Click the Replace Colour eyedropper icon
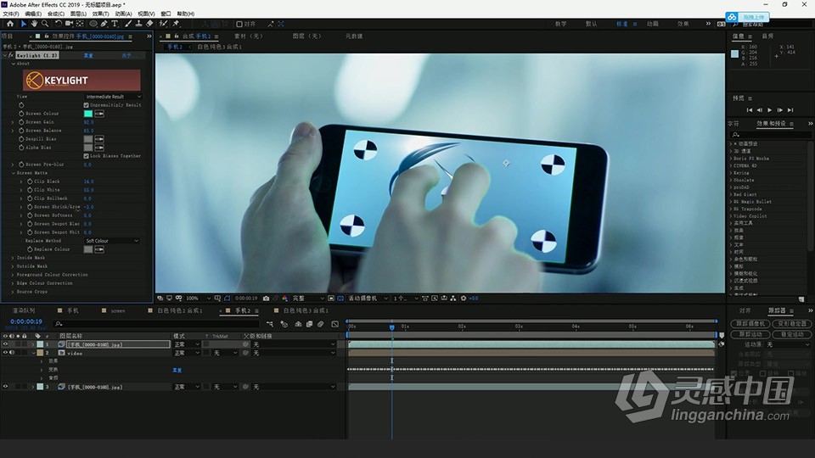This screenshot has width=815, height=458. click(x=99, y=249)
